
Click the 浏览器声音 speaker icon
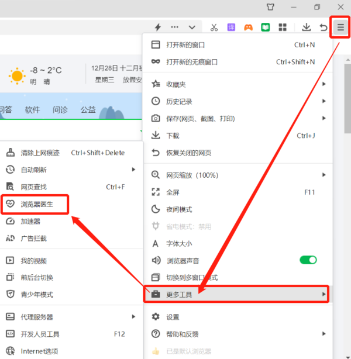(156, 260)
